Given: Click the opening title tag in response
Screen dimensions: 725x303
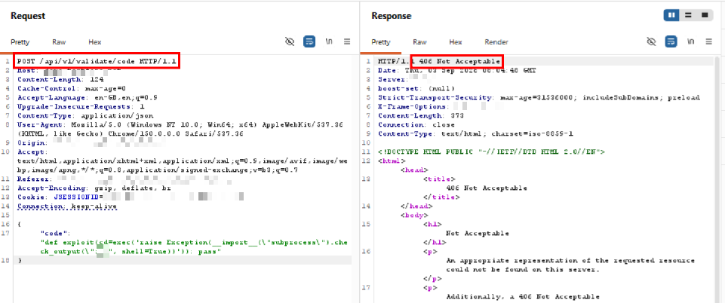Looking at the screenshot, I should pyautogui.click(x=439, y=179).
